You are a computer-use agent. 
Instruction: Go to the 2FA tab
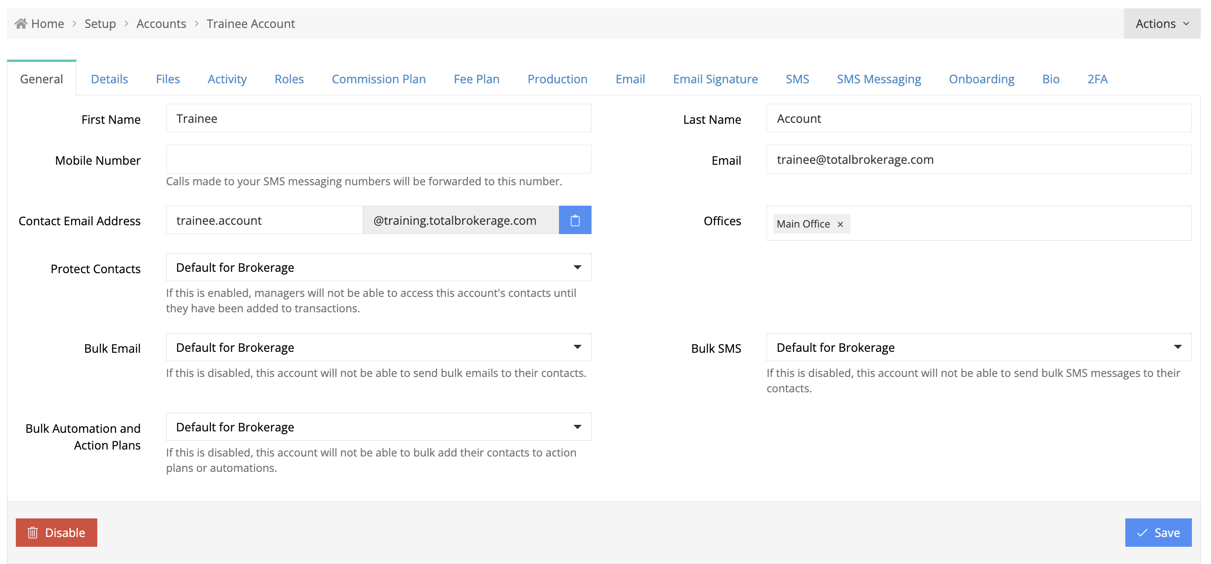point(1097,79)
